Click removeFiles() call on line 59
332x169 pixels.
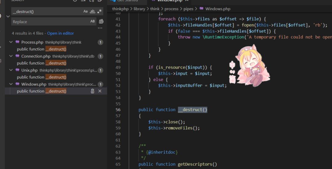tap(183, 128)
